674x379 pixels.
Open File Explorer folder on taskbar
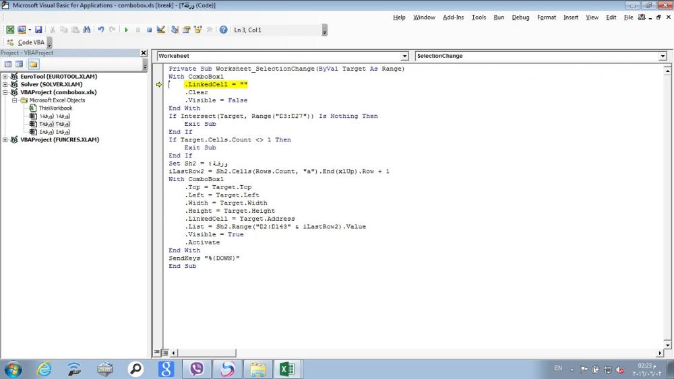pyautogui.click(x=258, y=369)
